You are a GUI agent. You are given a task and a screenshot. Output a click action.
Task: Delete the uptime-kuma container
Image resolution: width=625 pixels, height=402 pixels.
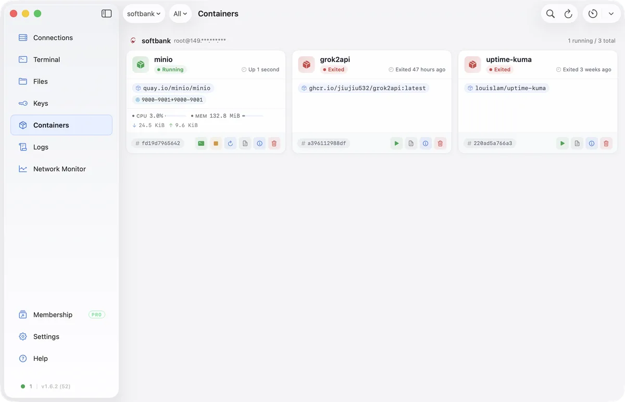(x=606, y=143)
